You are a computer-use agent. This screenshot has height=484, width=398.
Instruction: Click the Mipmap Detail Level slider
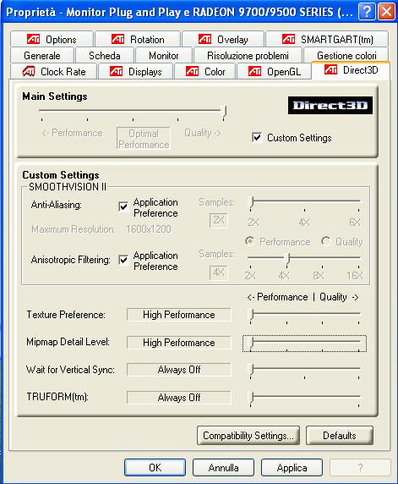coord(305,344)
